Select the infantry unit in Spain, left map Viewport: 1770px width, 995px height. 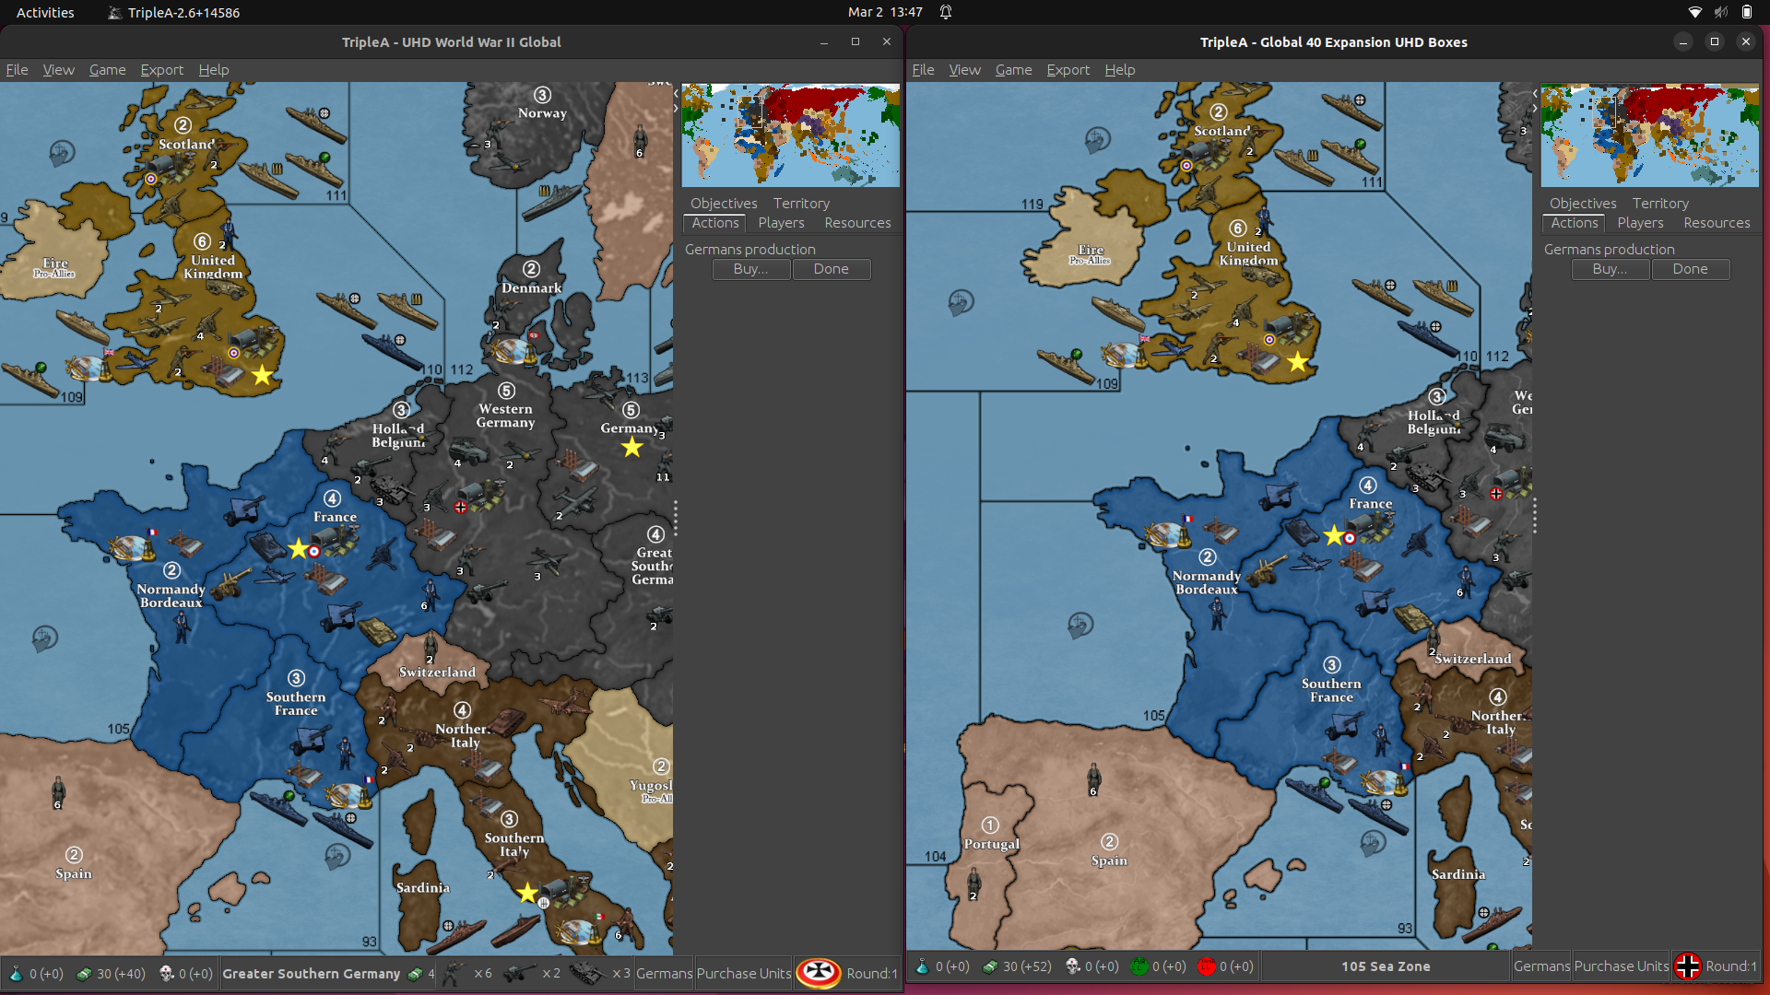click(x=58, y=790)
